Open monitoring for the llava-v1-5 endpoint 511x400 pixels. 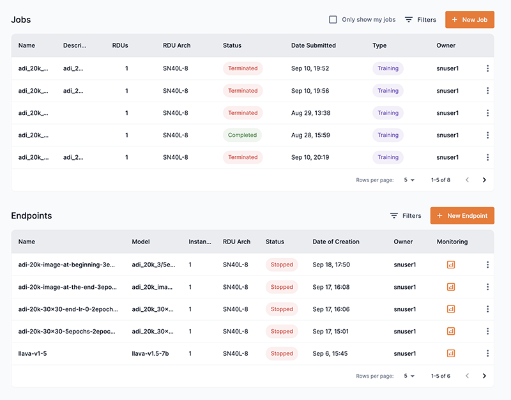point(452,353)
